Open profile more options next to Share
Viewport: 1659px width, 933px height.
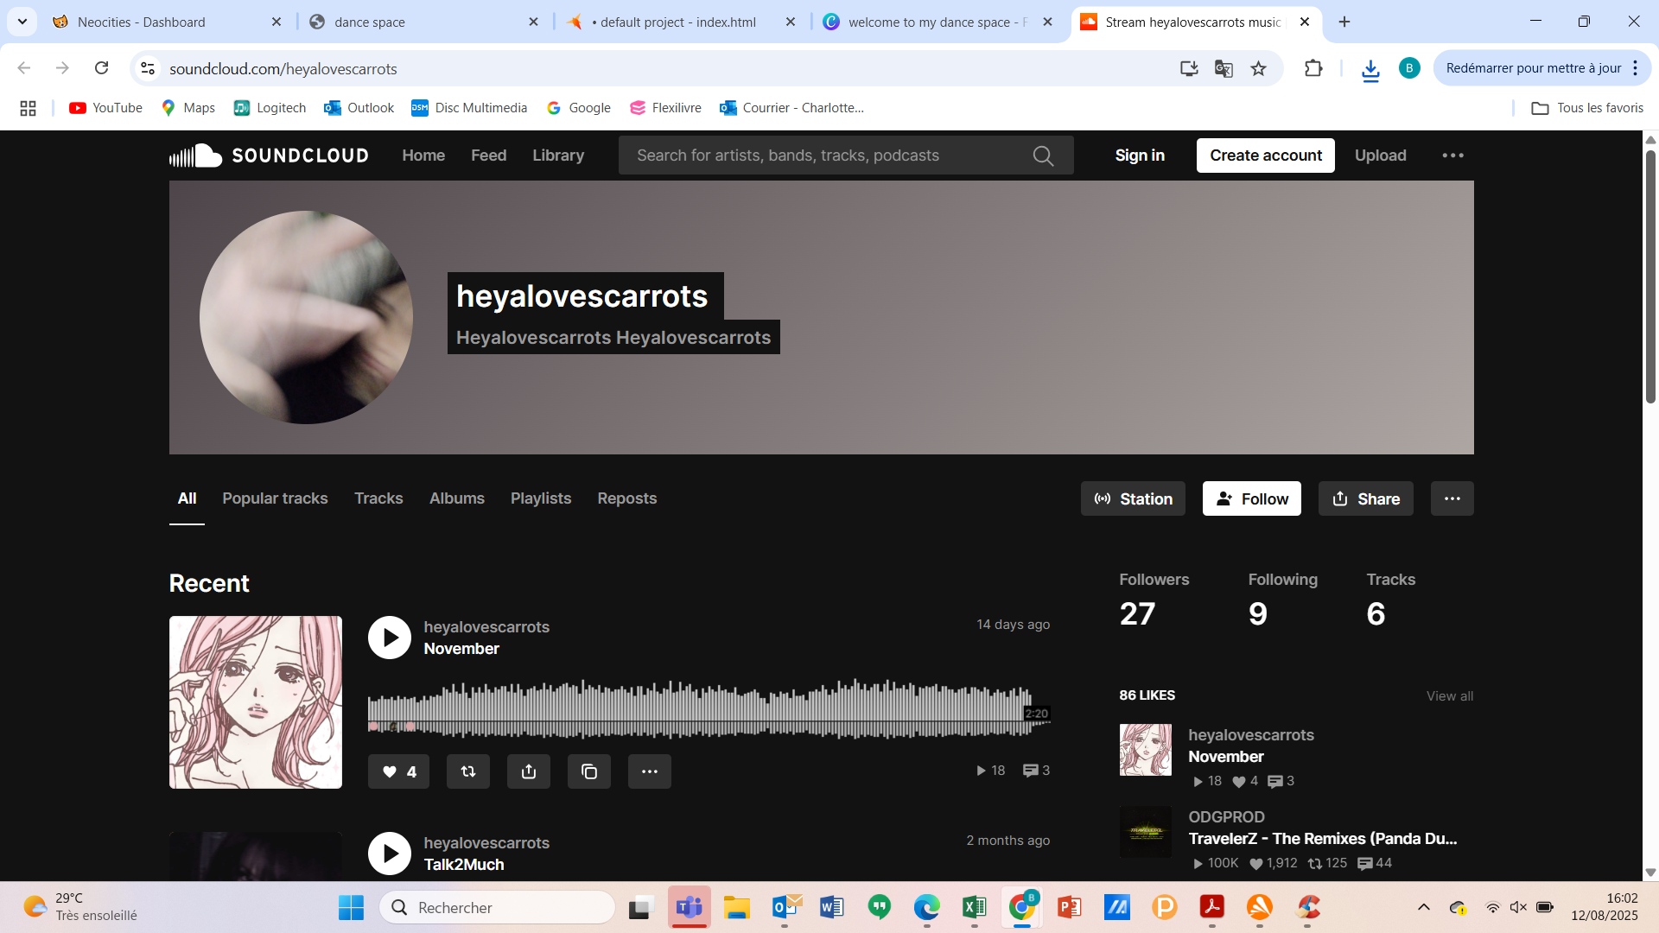[1452, 498]
